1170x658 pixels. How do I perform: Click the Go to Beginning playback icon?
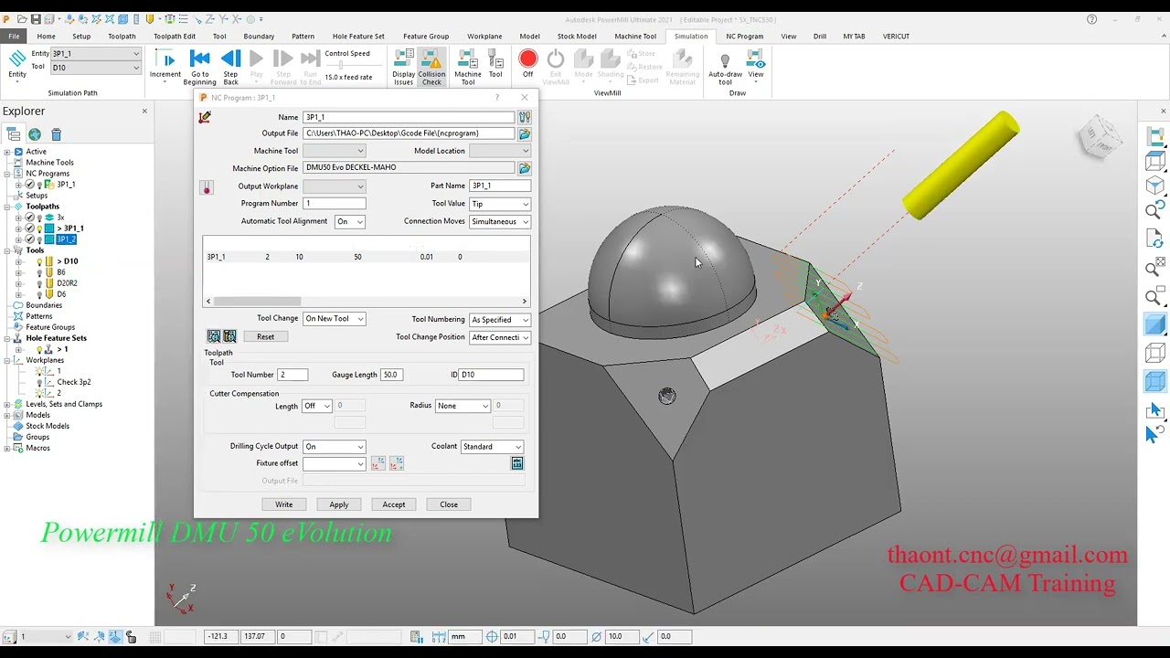tap(199, 60)
